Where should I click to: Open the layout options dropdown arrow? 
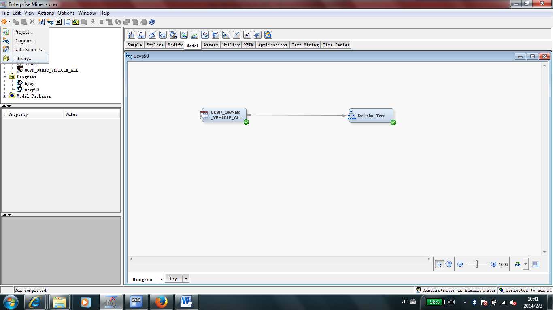tap(525, 264)
